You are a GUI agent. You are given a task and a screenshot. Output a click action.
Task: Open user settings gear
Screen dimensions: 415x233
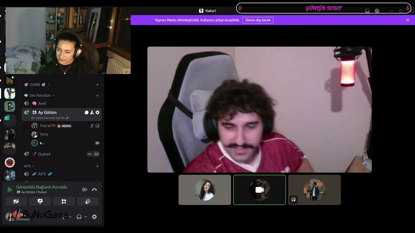(x=94, y=217)
